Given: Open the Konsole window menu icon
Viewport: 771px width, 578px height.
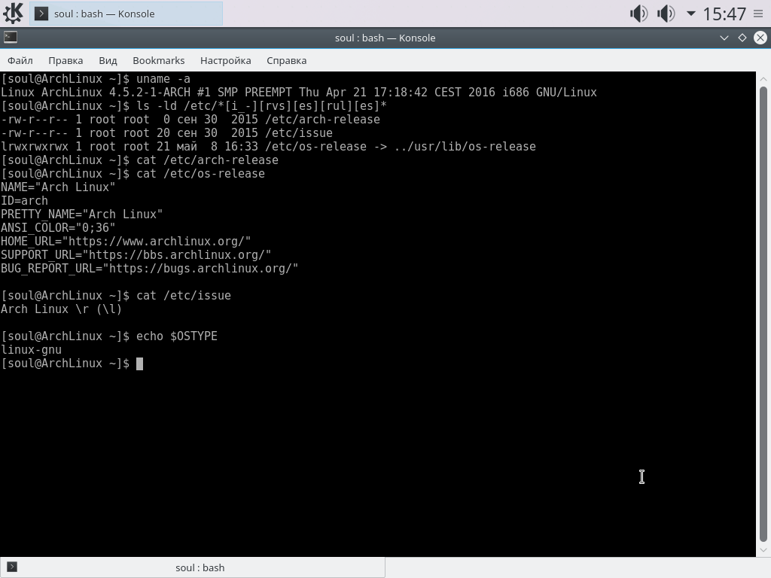Looking at the screenshot, I should 11,38.
